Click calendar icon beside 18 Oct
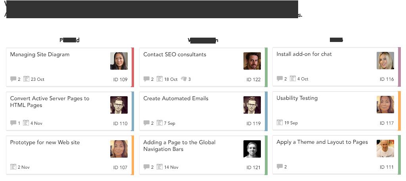Screen dimensions: 406x181 point(159,79)
